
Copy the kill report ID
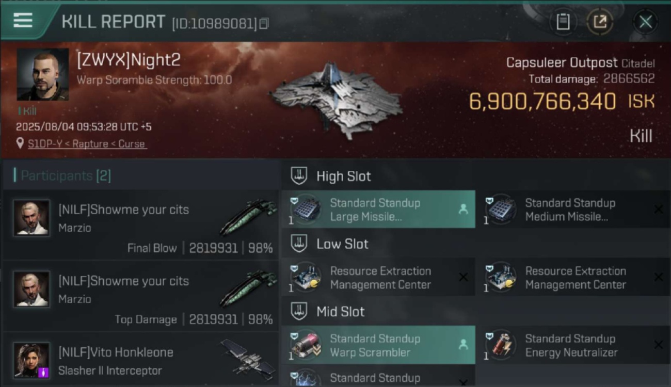point(264,24)
